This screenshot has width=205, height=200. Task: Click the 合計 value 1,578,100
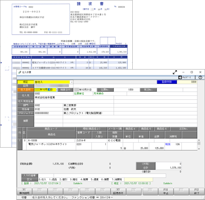point(168,168)
